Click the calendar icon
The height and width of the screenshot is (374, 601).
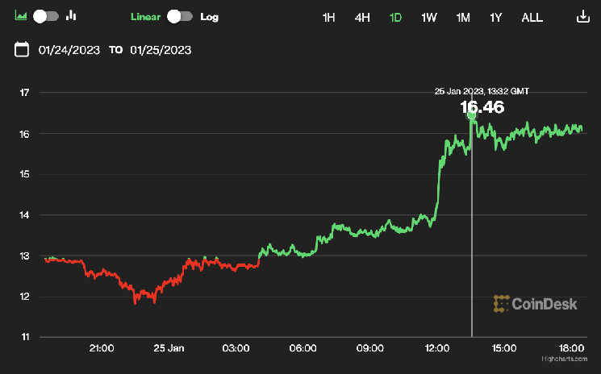tap(23, 50)
